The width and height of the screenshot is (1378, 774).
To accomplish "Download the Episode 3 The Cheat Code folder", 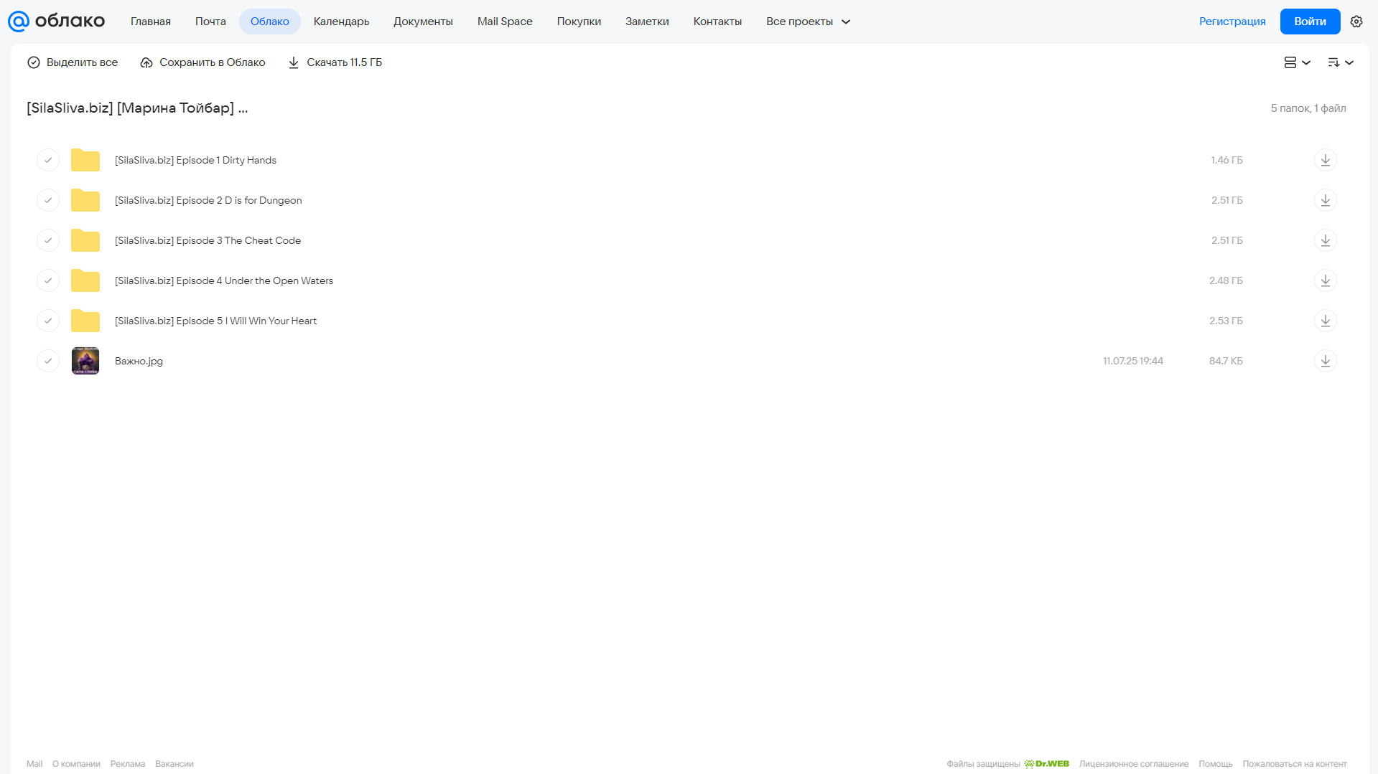I will click(x=1325, y=240).
